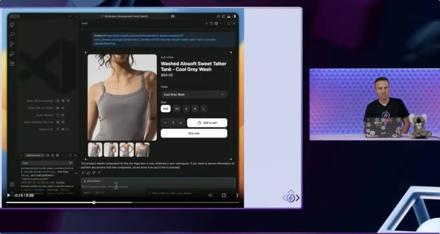This screenshot has width=440, height=234.
Task: Click the thumbs up icon under the chat response
Action: tap(88, 173)
